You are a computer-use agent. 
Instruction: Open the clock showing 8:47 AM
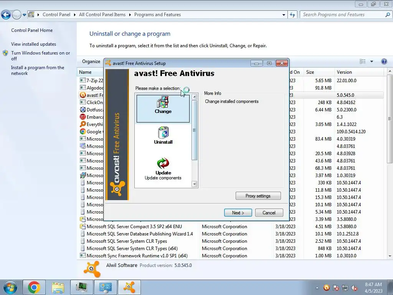[373, 288]
